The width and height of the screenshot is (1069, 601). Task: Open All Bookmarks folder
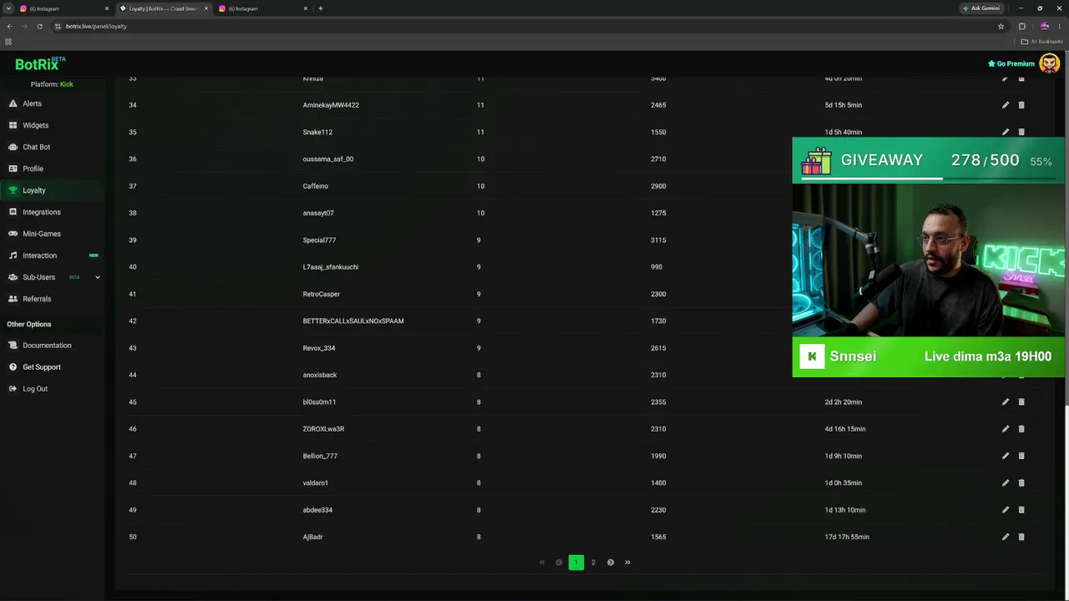pyautogui.click(x=1041, y=42)
